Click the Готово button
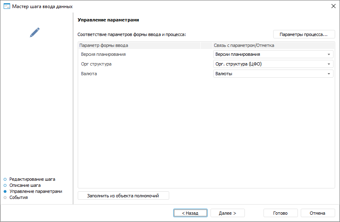This screenshot has height=222, width=340. tap(280, 213)
